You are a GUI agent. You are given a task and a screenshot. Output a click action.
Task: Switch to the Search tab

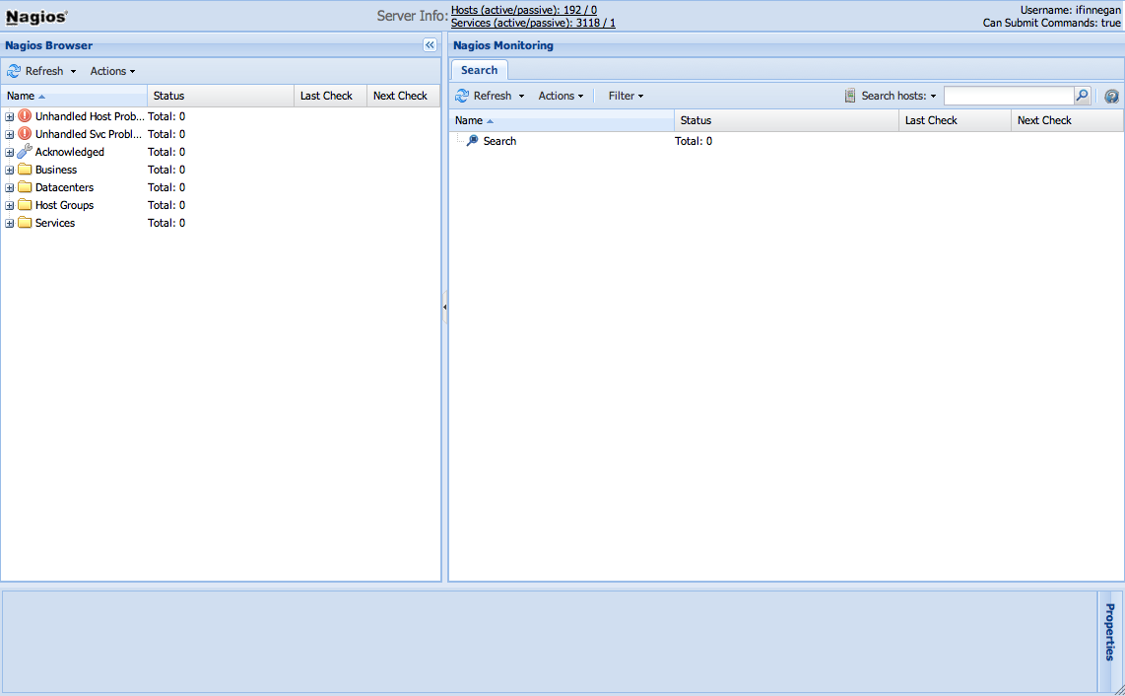tap(480, 70)
